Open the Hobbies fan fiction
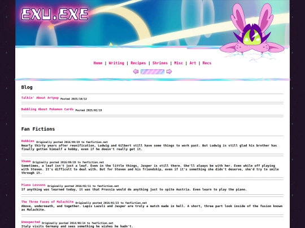 28,141
